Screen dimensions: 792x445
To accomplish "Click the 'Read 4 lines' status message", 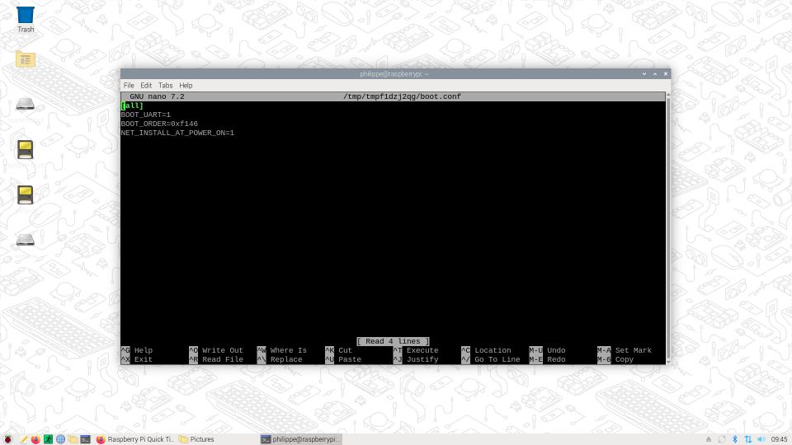I will pos(393,341).
